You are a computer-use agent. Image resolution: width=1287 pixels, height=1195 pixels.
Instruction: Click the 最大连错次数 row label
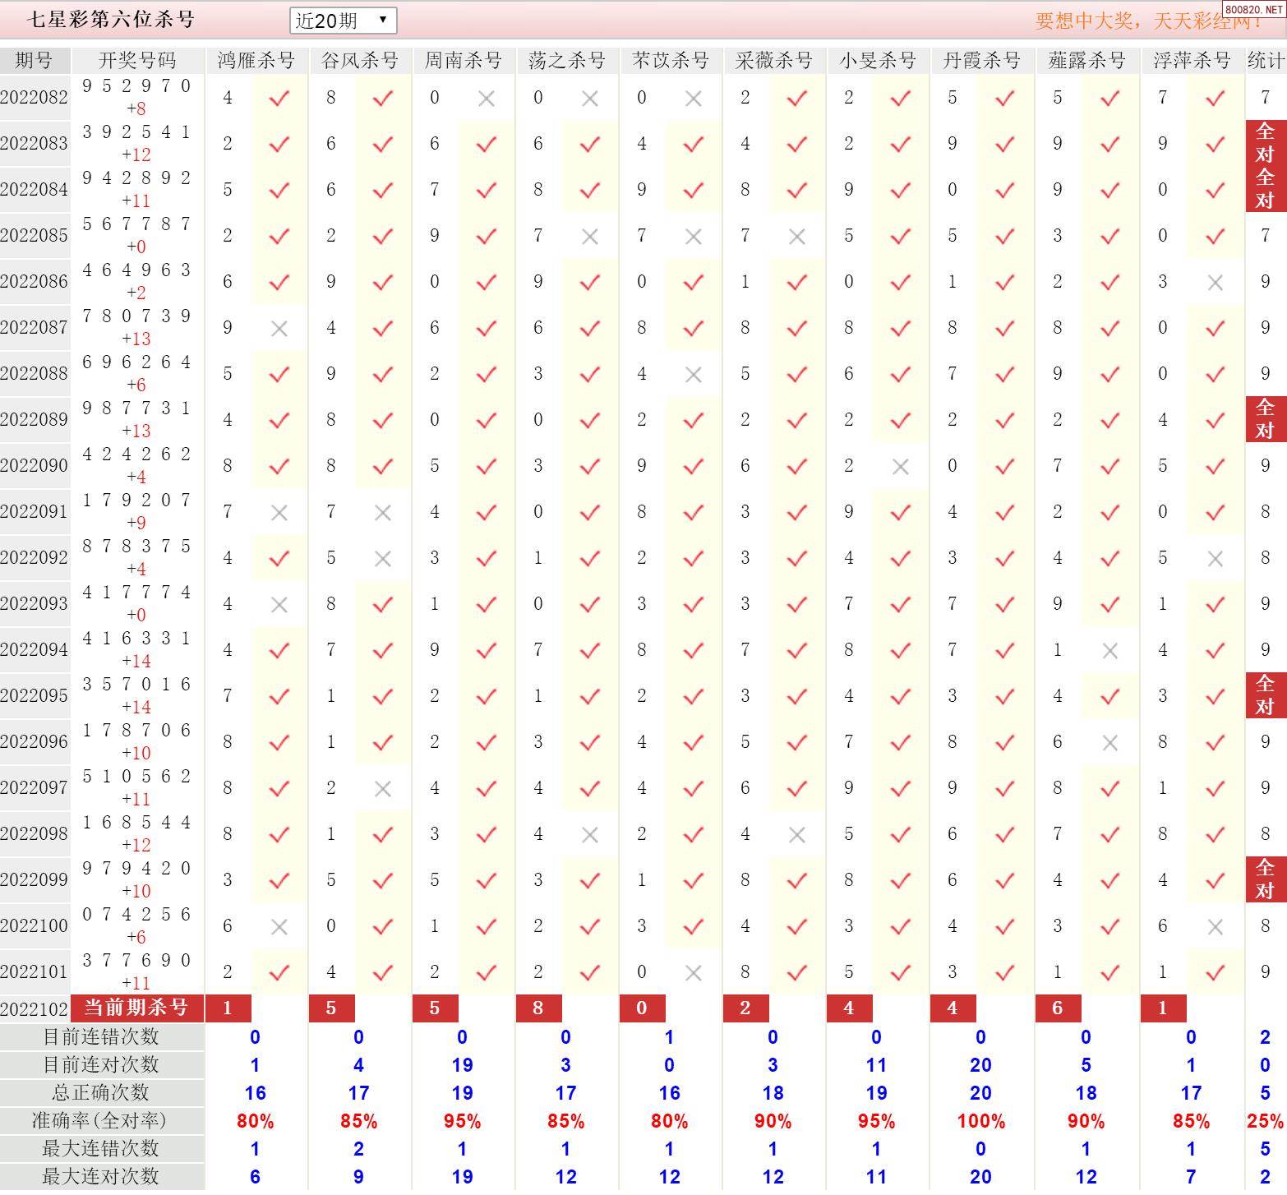pos(101,1149)
